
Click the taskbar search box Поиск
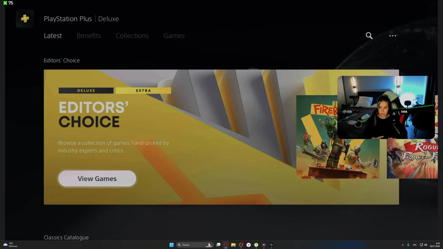[x=195, y=245]
